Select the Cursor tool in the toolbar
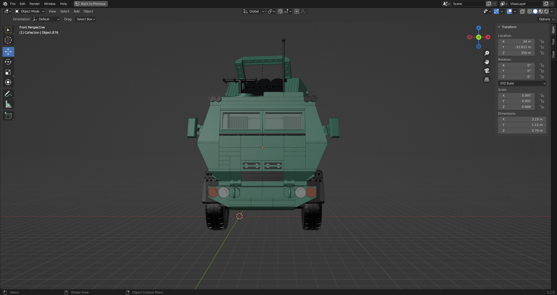 8,40
